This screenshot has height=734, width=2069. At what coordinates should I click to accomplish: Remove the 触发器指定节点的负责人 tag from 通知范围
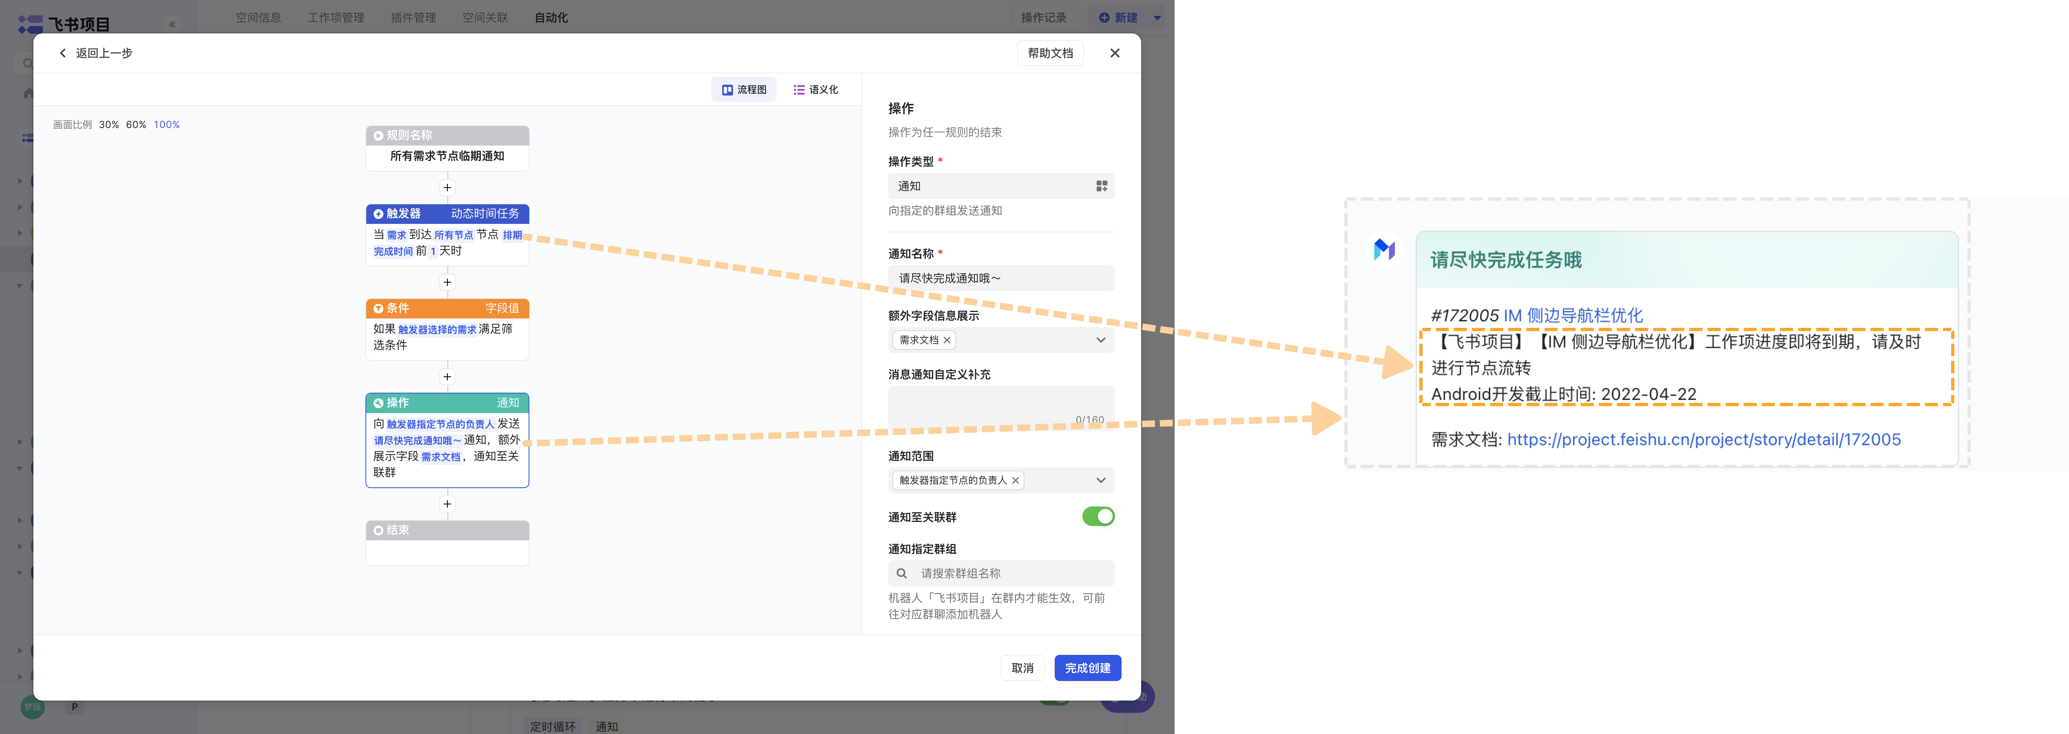pyautogui.click(x=1015, y=480)
